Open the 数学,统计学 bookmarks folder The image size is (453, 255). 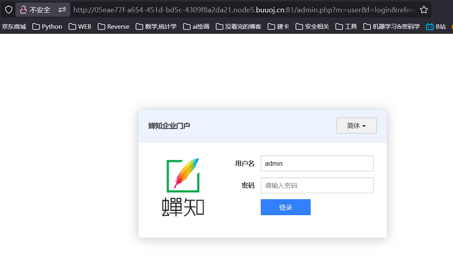click(x=156, y=27)
